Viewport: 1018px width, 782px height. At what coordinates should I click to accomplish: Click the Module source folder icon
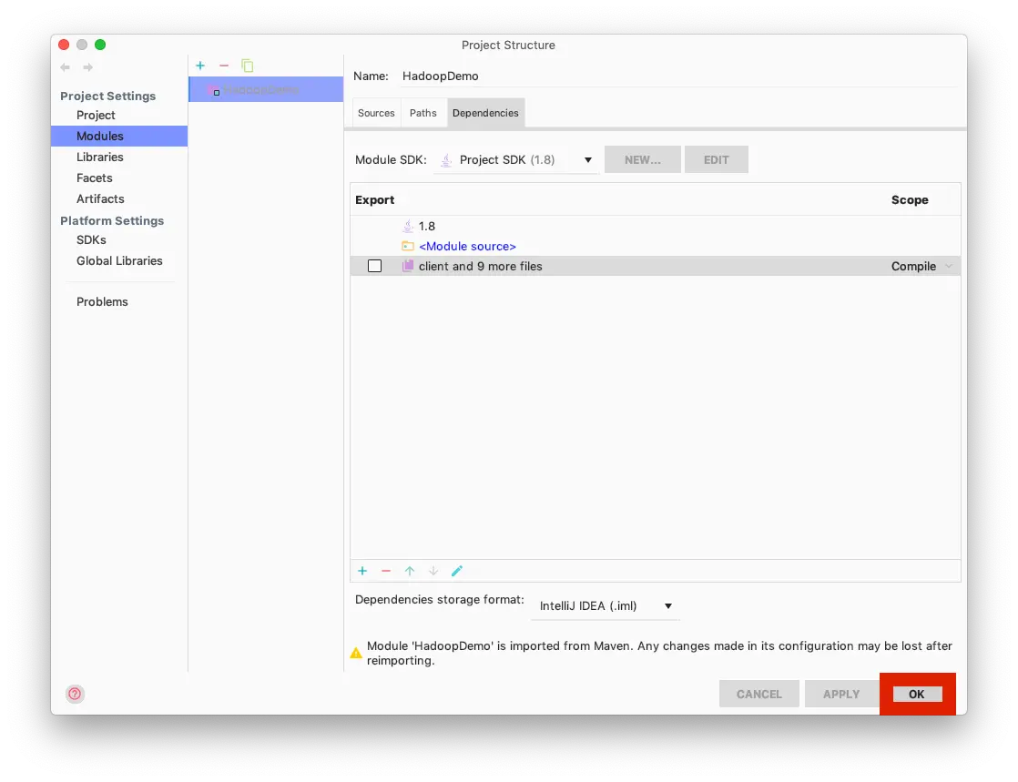tap(408, 246)
